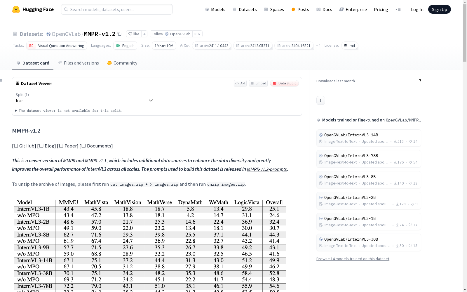Click the search magnifier icon
The width and height of the screenshot is (467, 292).
coord(66,9)
